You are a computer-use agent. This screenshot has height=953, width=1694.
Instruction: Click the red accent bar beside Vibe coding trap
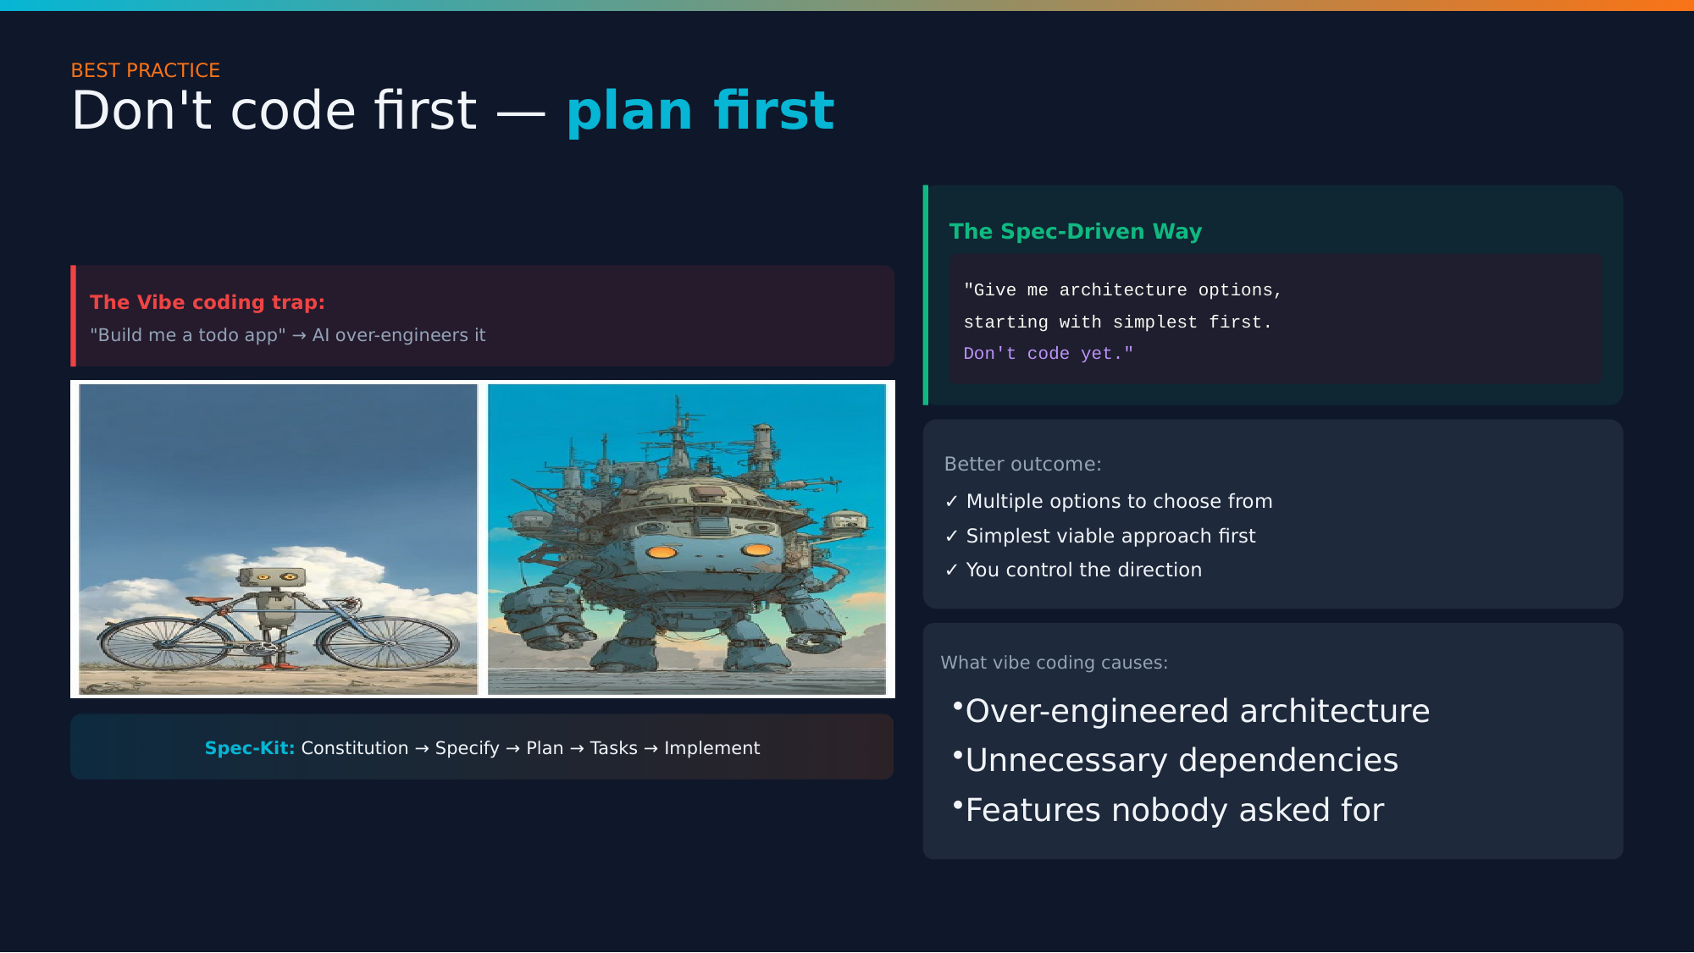74,317
